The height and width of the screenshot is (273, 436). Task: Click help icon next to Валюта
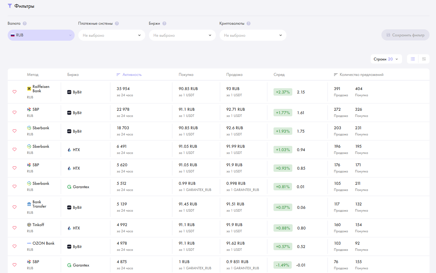(25, 23)
